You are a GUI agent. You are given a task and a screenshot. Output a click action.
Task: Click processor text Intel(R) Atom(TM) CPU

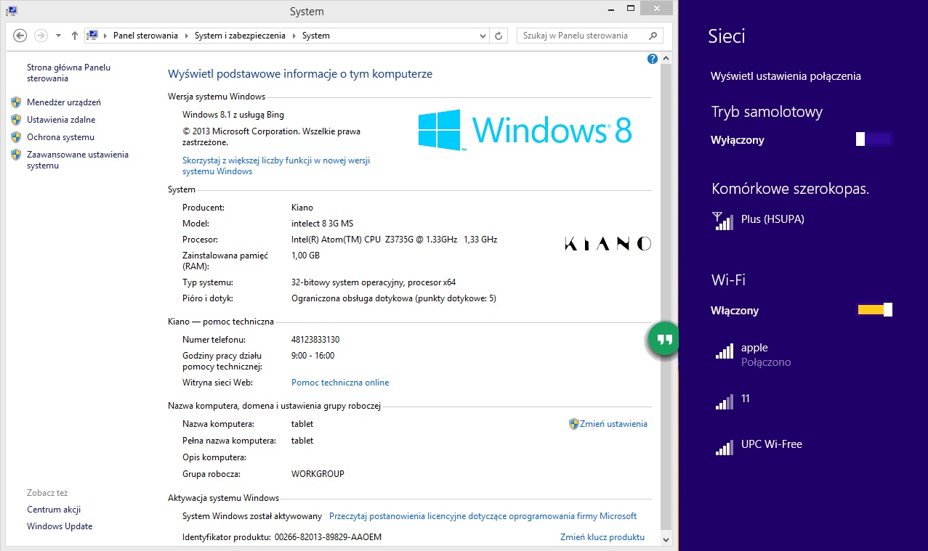click(394, 240)
